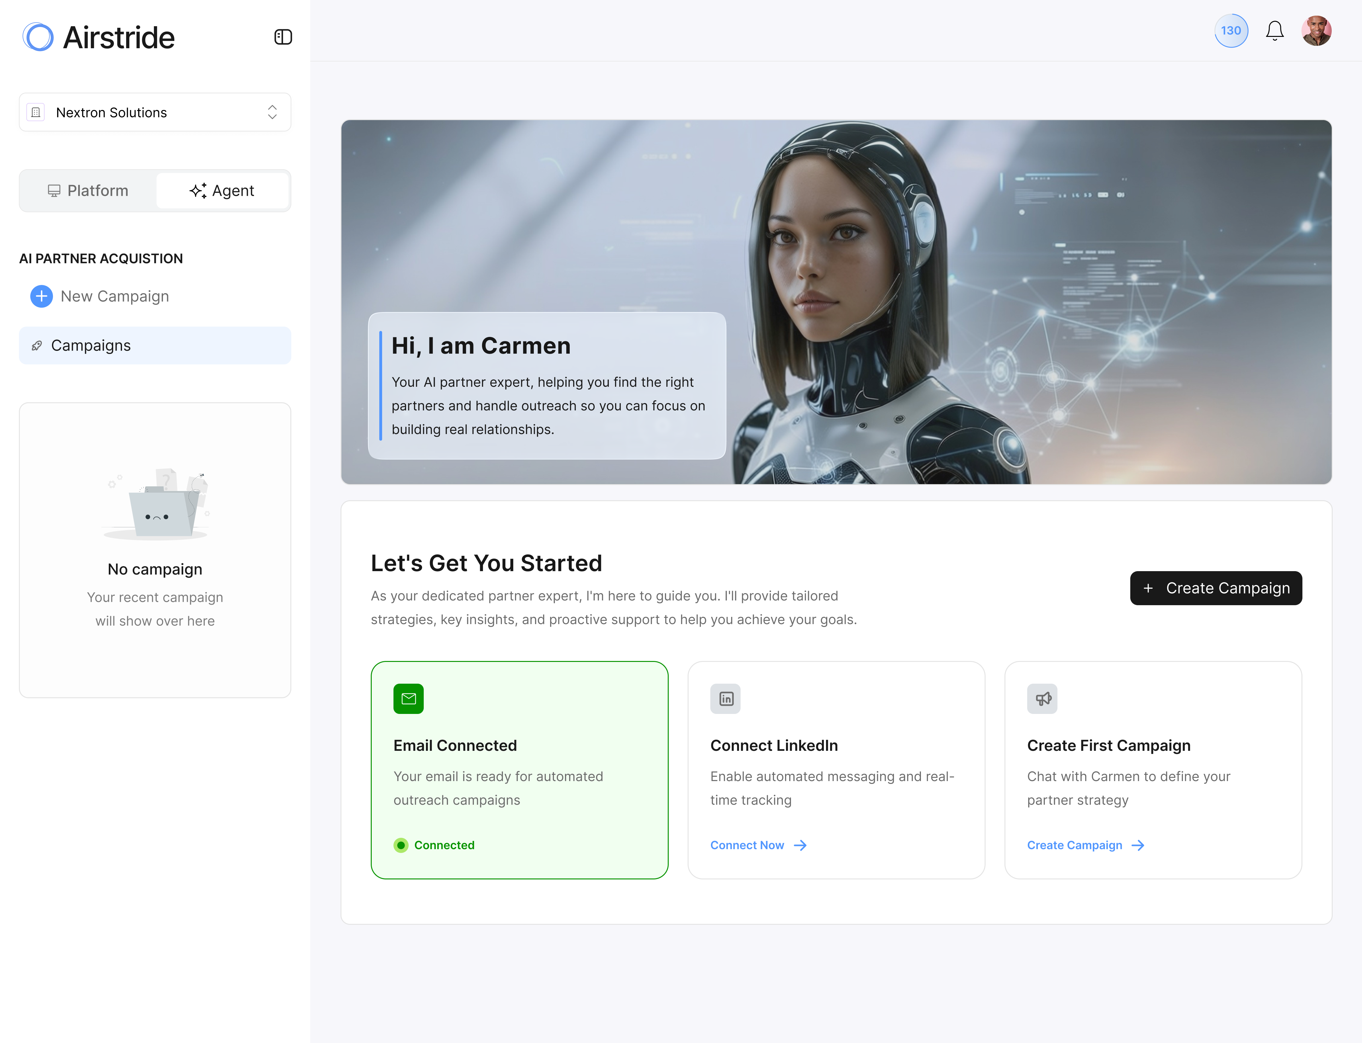The width and height of the screenshot is (1362, 1043).
Task: Collapse the sidebar using the panel icon
Action: coord(282,37)
